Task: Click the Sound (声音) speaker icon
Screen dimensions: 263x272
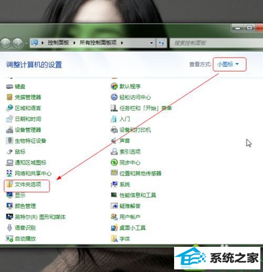Action: coord(114,141)
